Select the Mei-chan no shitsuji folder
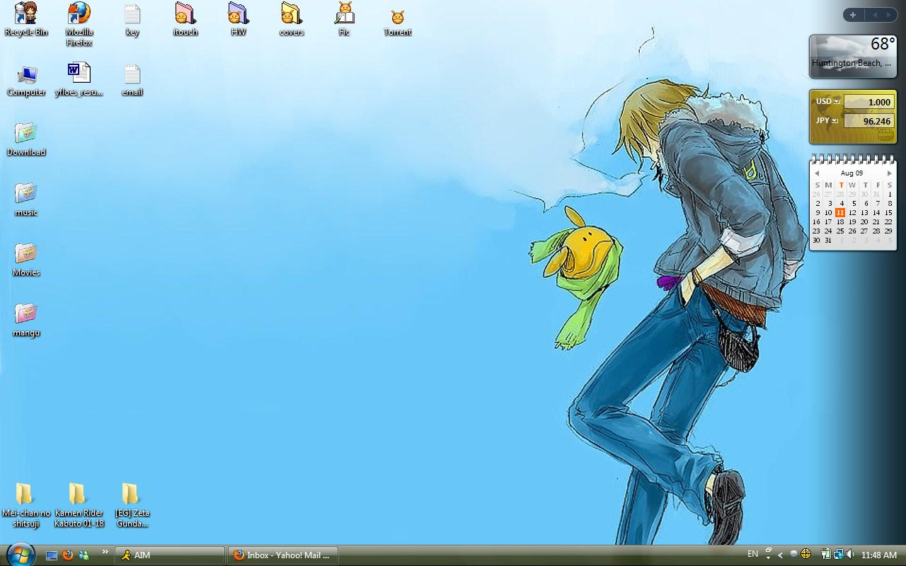Screen dimensions: 906x566 26,505
